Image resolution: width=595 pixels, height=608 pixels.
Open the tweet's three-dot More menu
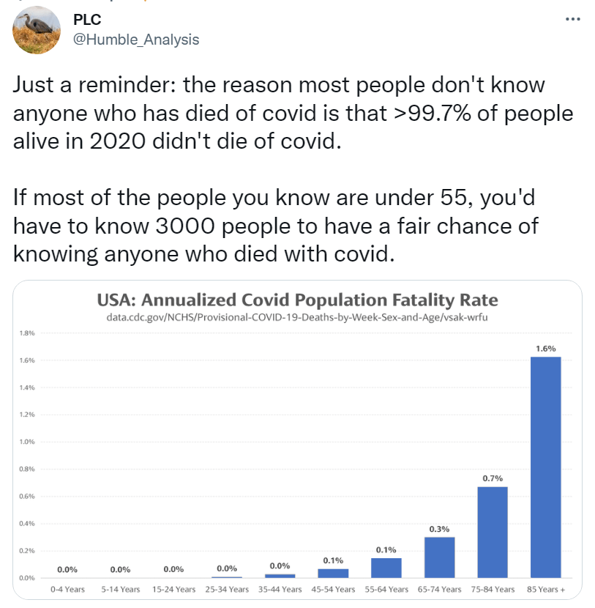pos(572,20)
